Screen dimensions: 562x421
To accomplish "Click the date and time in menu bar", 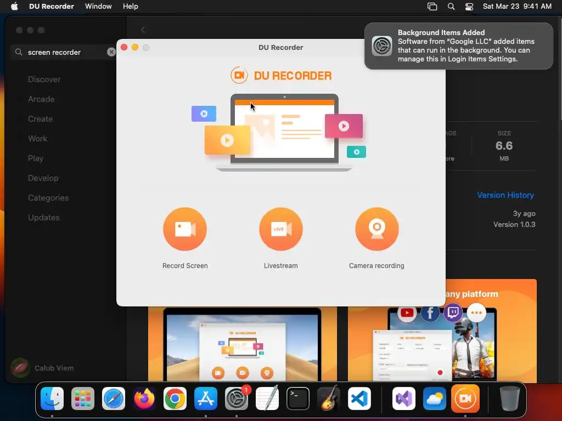I will [517, 7].
